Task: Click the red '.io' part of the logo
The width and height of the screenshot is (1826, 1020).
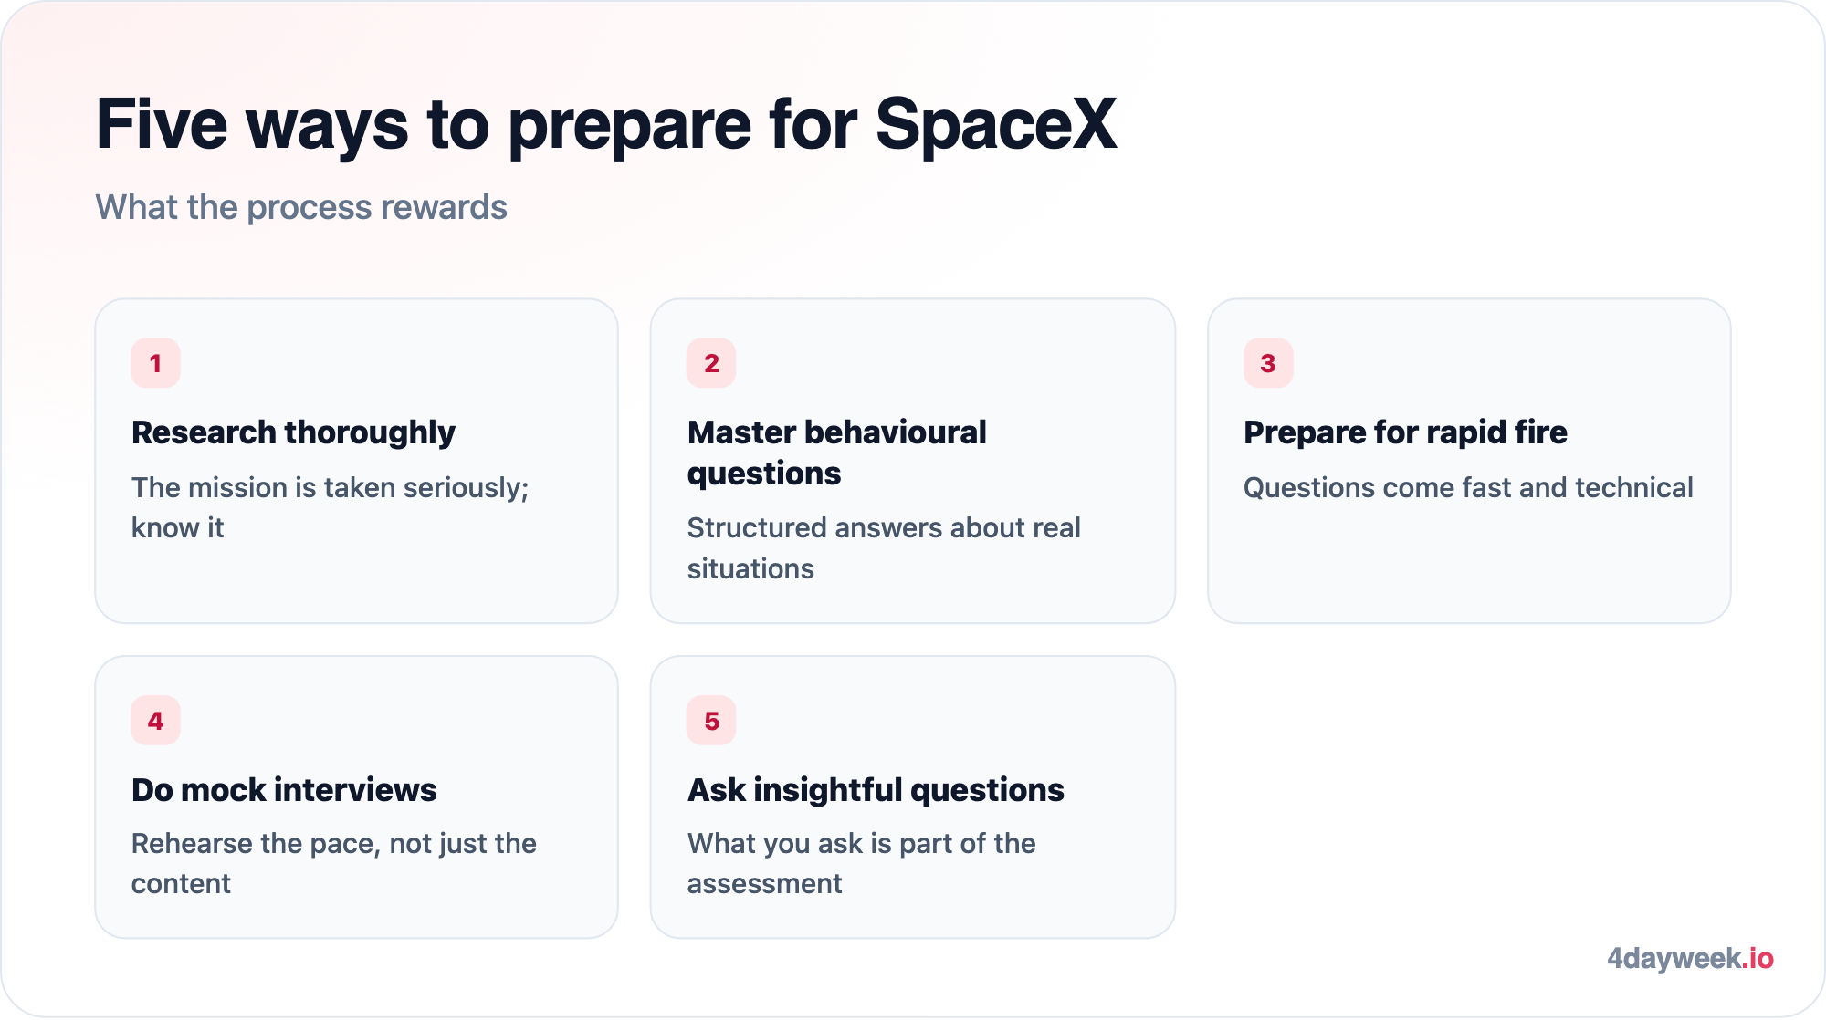Action: (1758, 959)
